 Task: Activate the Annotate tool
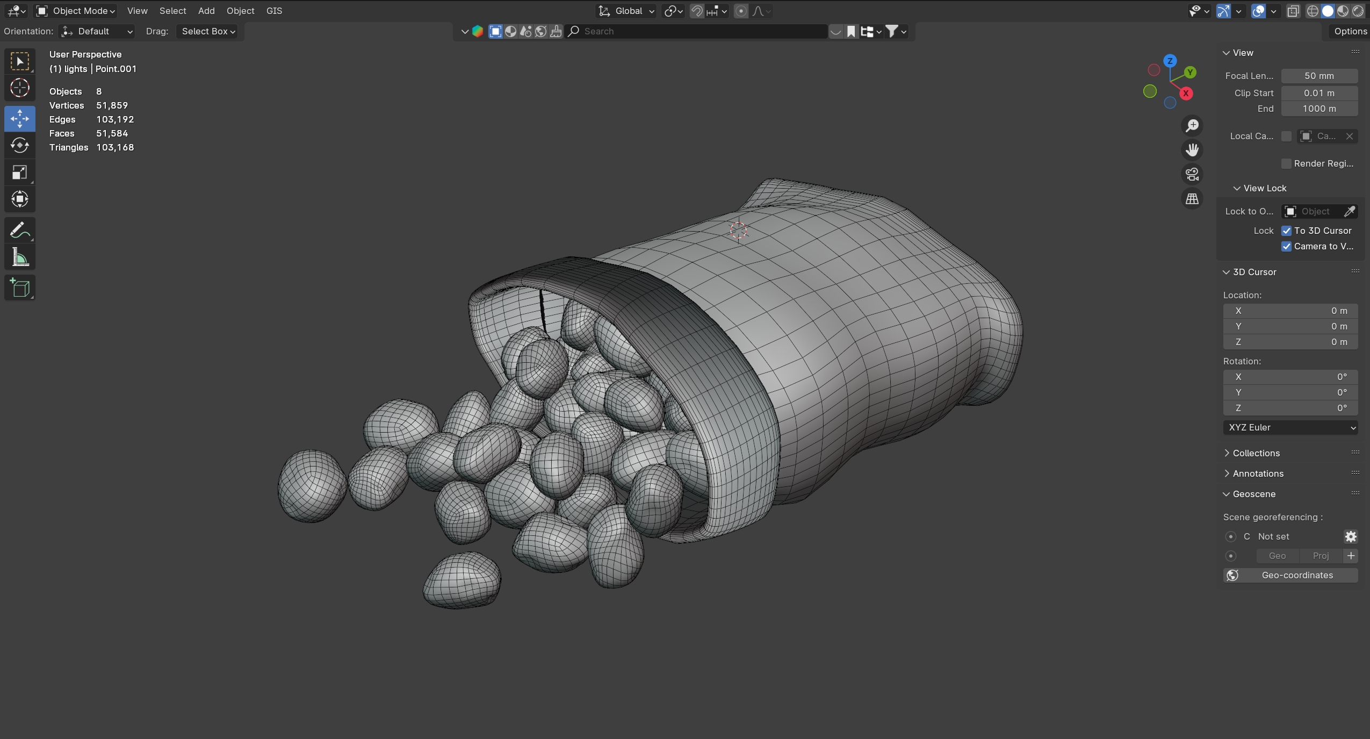[20, 231]
